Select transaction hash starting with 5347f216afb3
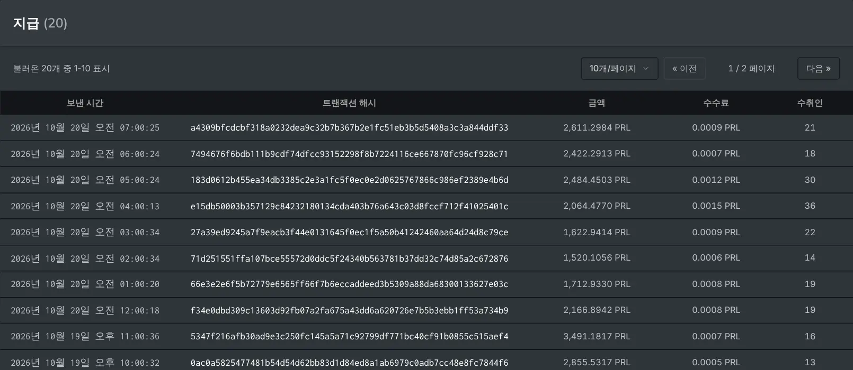This screenshot has width=853, height=370. point(349,336)
